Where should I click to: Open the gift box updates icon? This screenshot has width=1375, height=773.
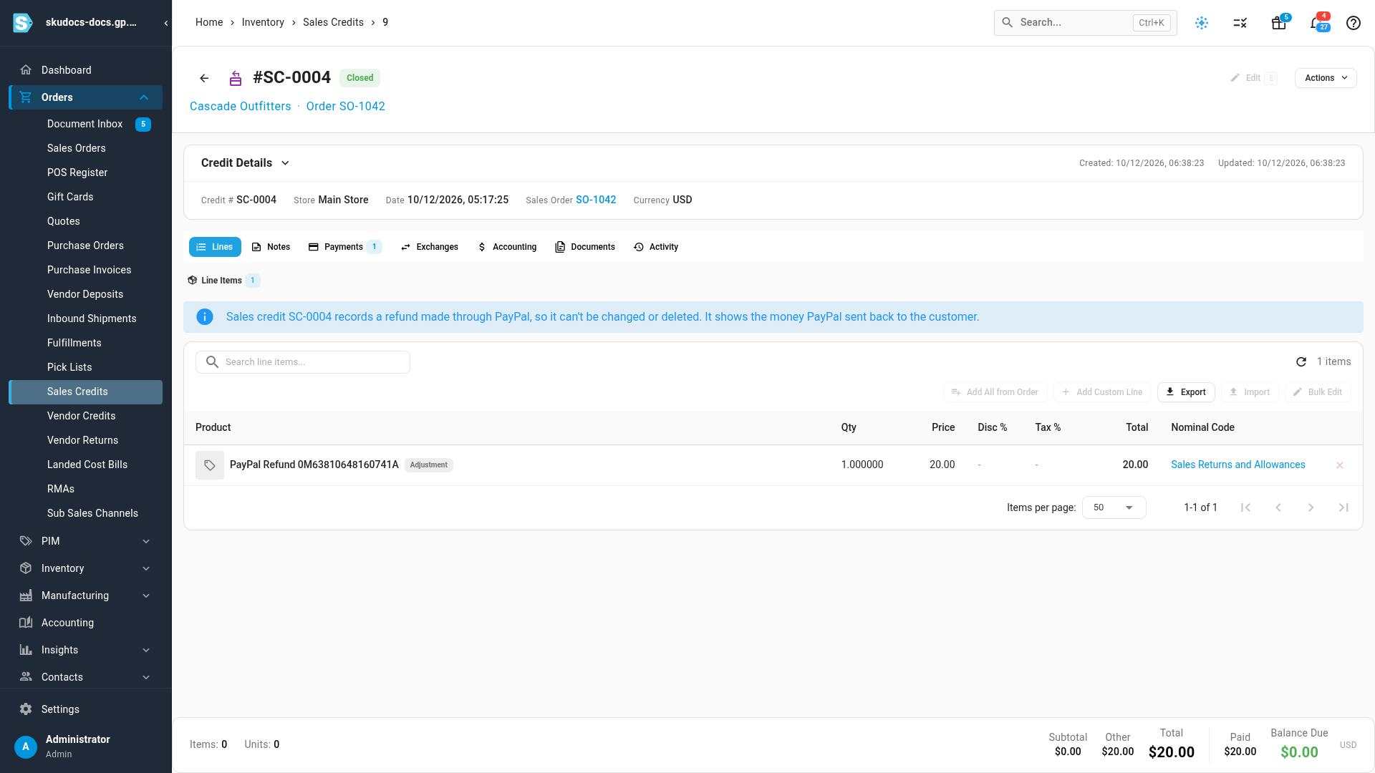1279,23
